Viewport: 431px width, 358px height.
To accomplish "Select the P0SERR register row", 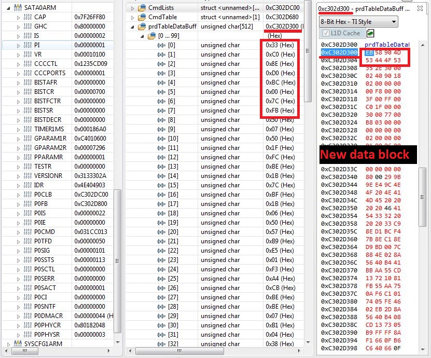I will (x=58, y=279).
